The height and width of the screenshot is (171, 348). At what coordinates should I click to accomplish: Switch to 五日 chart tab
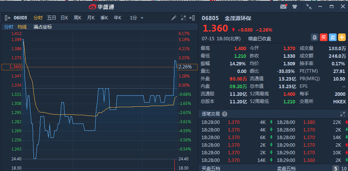(51, 18)
